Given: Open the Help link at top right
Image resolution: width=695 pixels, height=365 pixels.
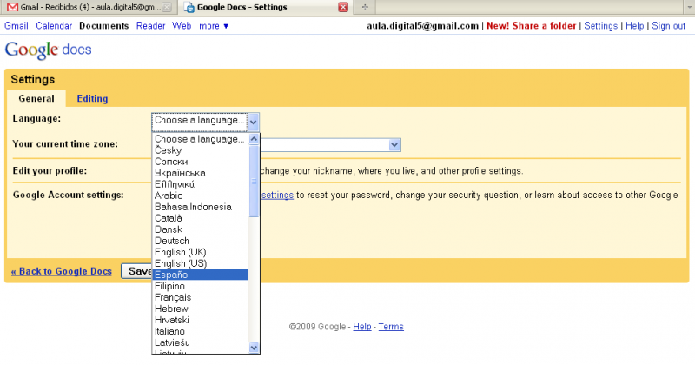Looking at the screenshot, I should point(635,26).
